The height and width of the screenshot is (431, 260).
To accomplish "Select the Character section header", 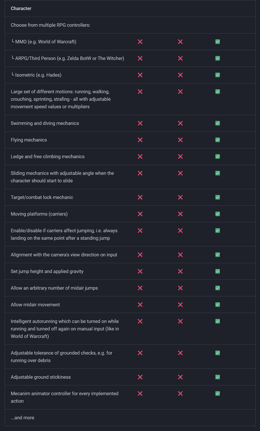I will click(21, 9).
